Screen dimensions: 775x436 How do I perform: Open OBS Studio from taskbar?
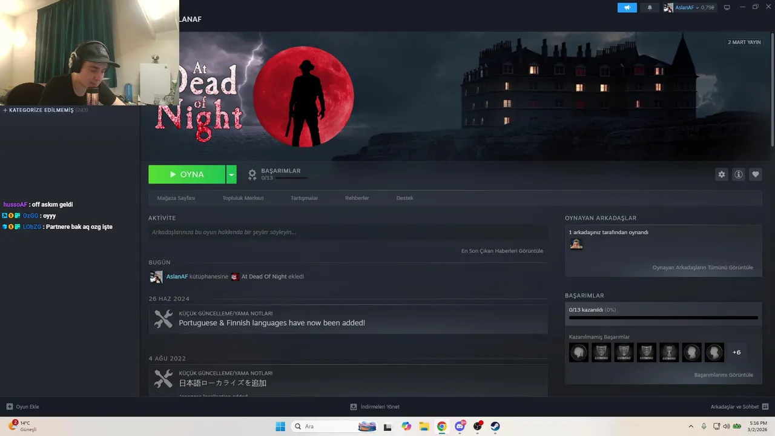(478, 426)
